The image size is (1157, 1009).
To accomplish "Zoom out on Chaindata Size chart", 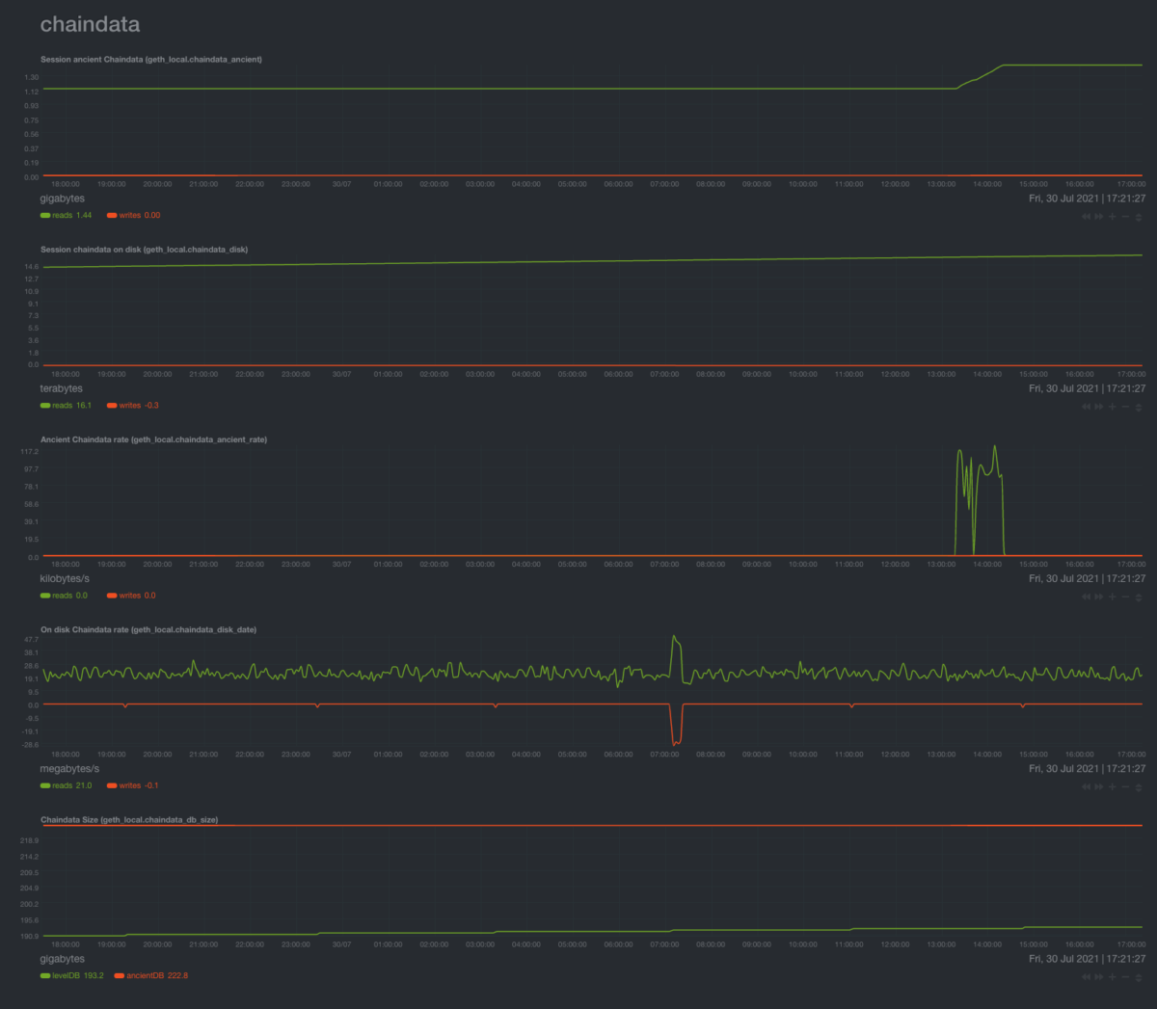I will (1125, 976).
